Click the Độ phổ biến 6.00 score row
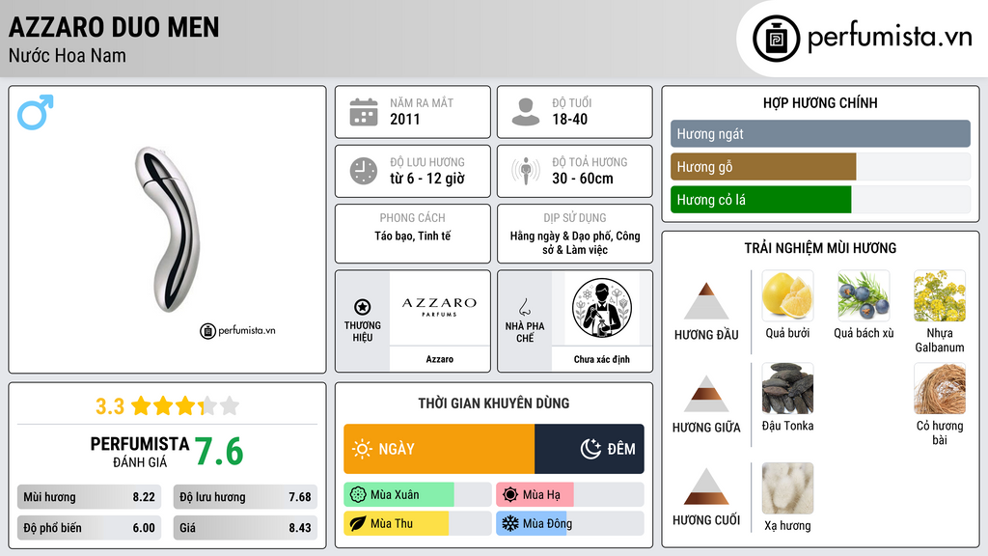Viewport: 988px width, 556px height. [x=89, y=528]
